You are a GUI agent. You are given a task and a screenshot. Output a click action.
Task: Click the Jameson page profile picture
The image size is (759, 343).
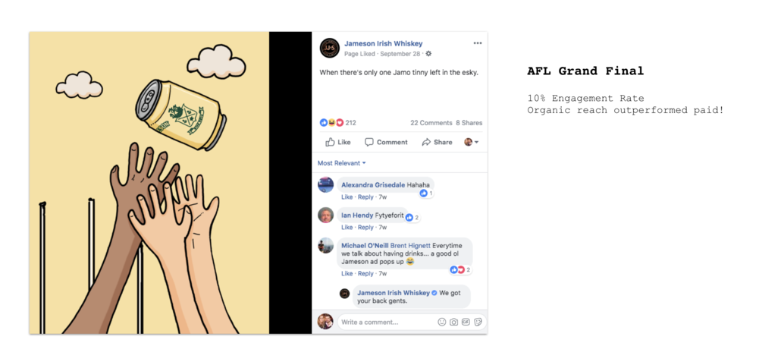329,48
